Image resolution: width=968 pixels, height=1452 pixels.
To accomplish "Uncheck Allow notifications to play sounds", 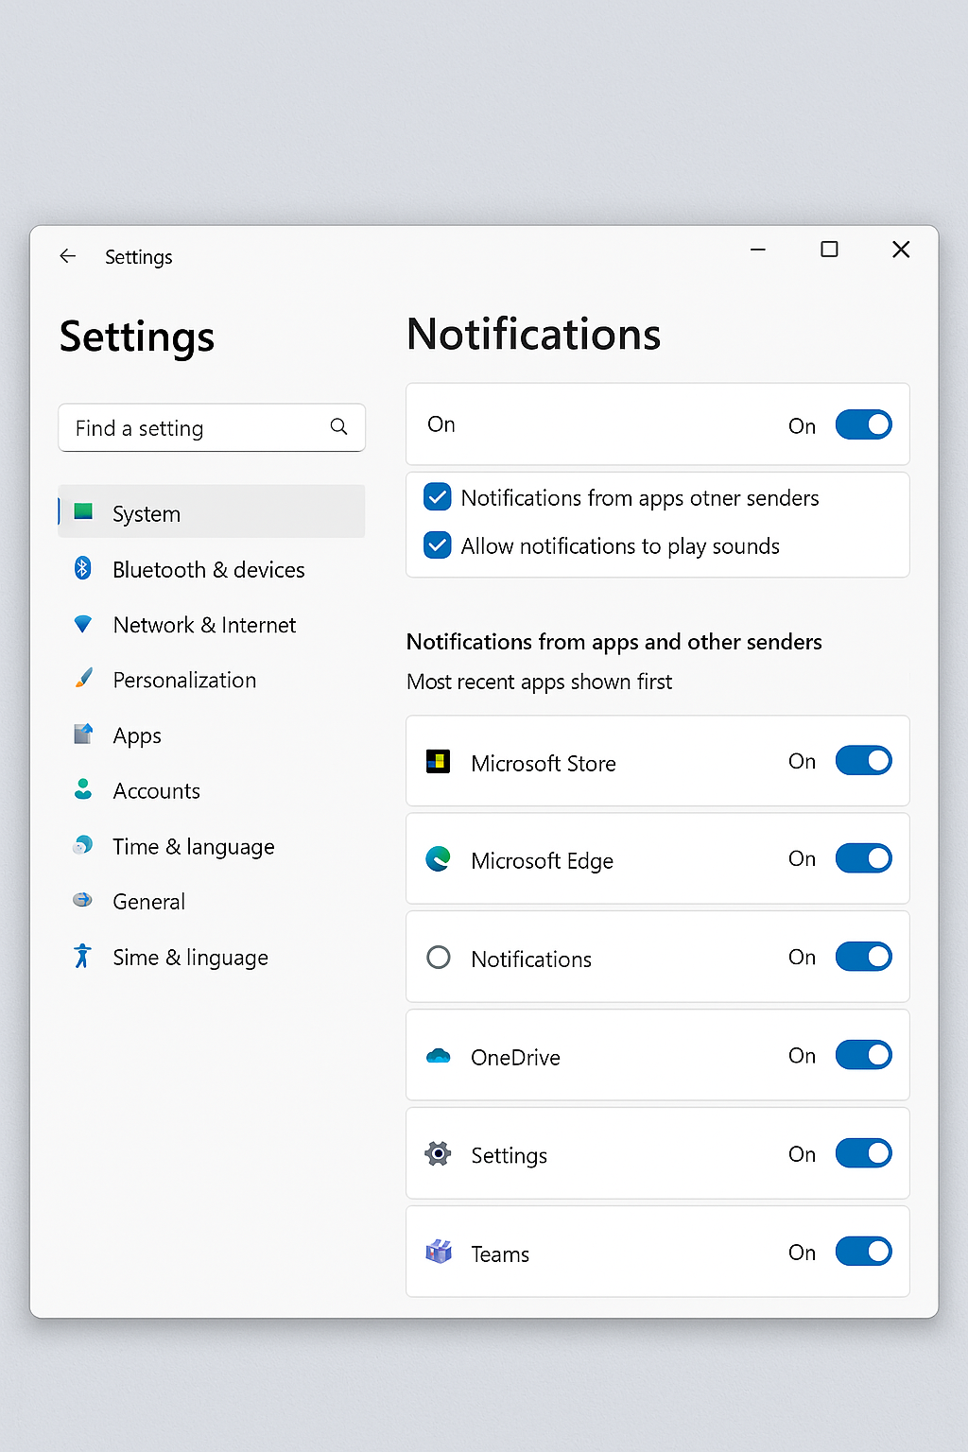I will (438, 545).
